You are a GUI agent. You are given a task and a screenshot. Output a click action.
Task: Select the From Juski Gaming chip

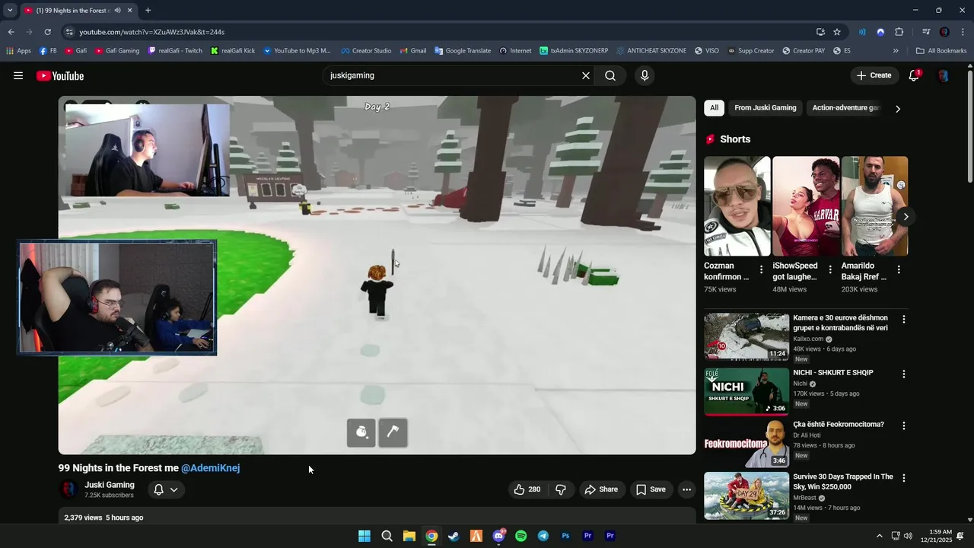tap(766, 108)
